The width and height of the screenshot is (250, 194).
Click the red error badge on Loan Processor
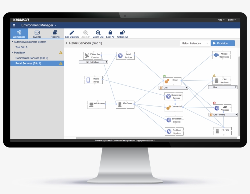coord(214,103)
